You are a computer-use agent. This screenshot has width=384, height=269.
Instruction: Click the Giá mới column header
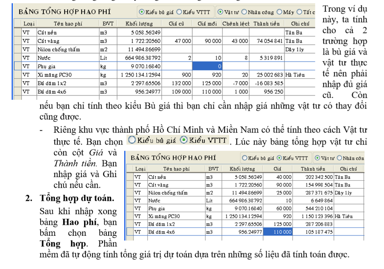(x=207, y=24)
